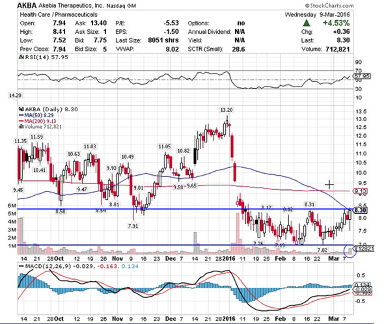Click the Dec label on bottom MACD axis
This screenshot has width=384, height=324.
171,319
